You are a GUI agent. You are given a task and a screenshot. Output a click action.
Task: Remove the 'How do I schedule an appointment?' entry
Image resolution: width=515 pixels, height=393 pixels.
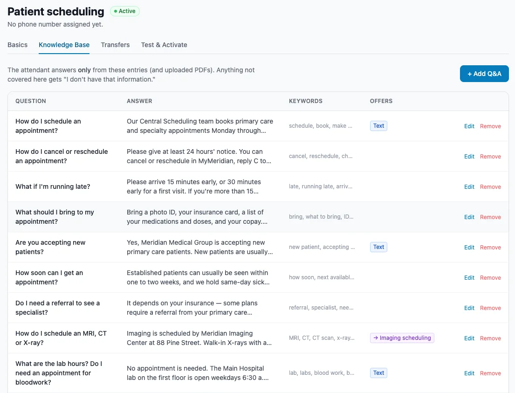coord(490,126)
